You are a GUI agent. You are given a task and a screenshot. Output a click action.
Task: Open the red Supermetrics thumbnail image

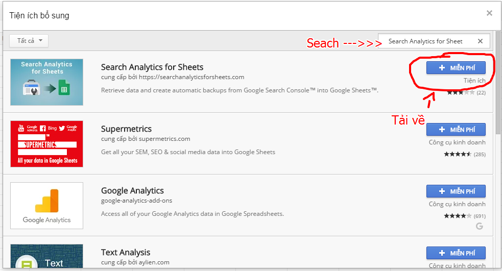[x=47, y=144]
